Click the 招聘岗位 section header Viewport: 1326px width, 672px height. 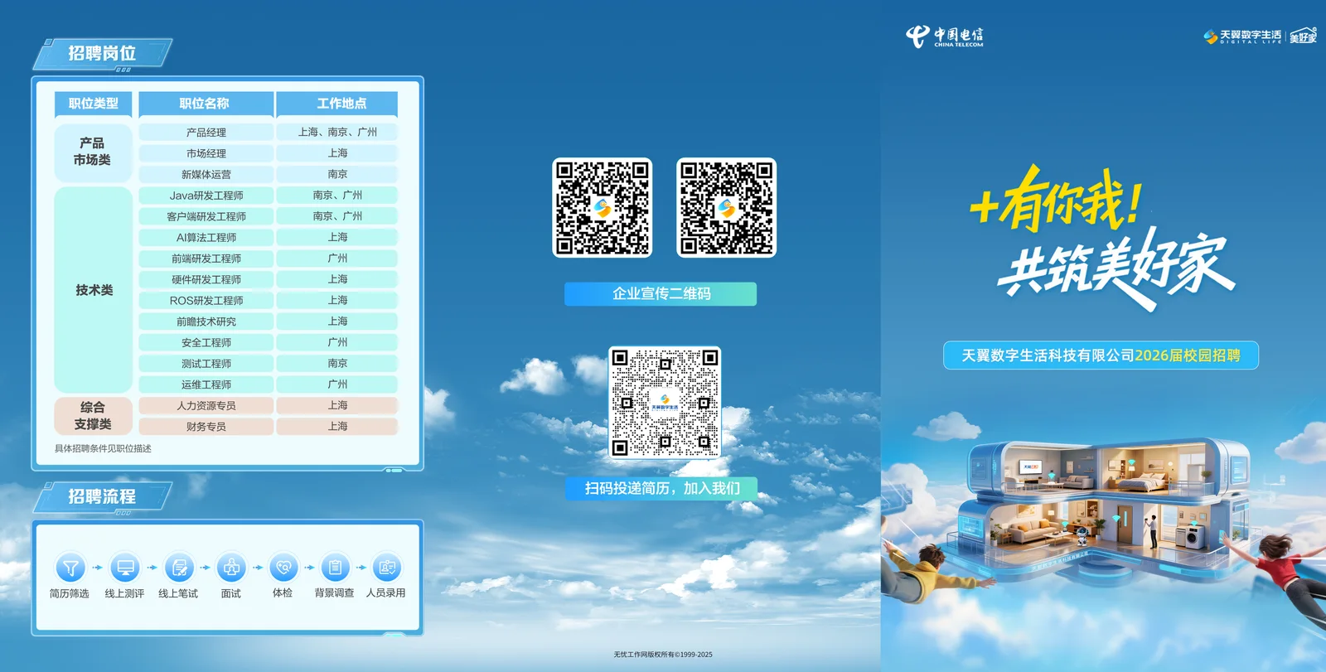tap(102, 54)
